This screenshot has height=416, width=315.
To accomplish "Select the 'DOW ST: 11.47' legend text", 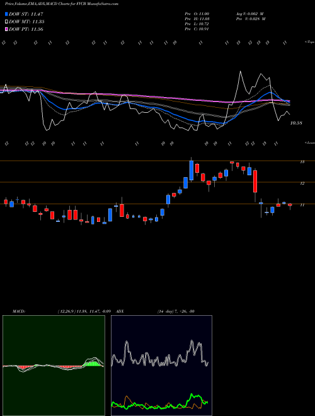I will point(26,14).
